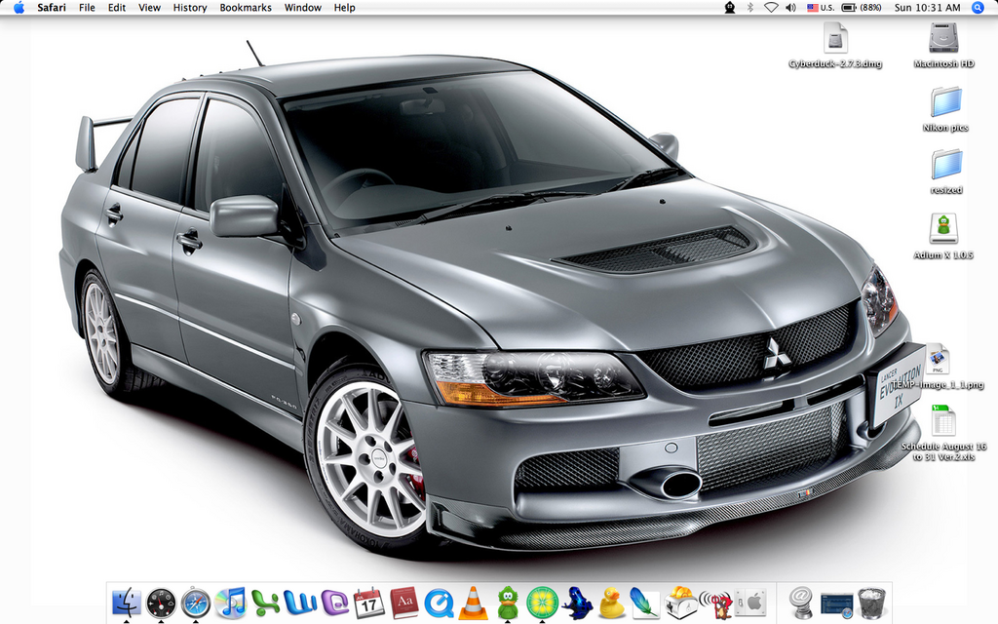Click the black figure menu bar icon
The width and height of the screenshot is (998, 624).
click(x=730, y=8)
